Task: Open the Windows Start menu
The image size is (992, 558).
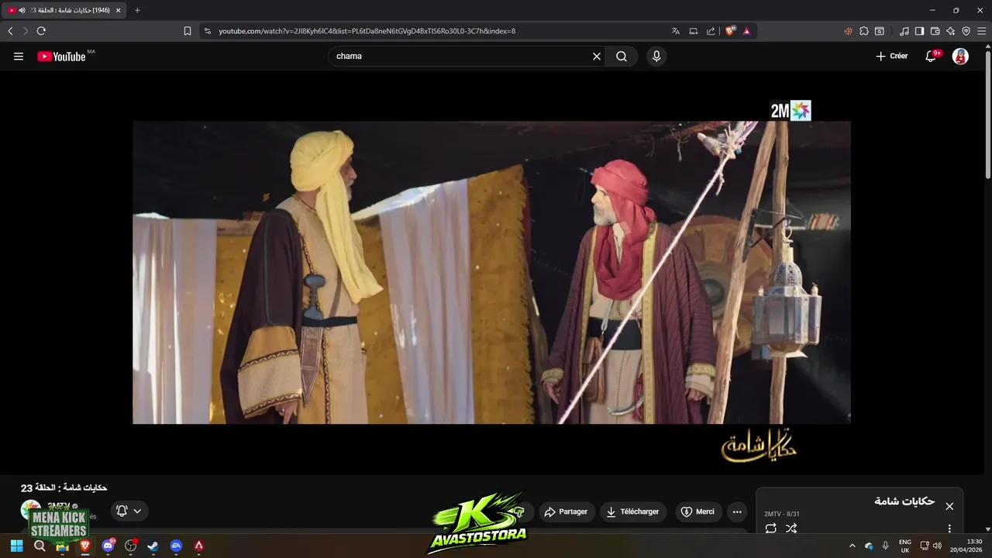Action: (16, 546)
